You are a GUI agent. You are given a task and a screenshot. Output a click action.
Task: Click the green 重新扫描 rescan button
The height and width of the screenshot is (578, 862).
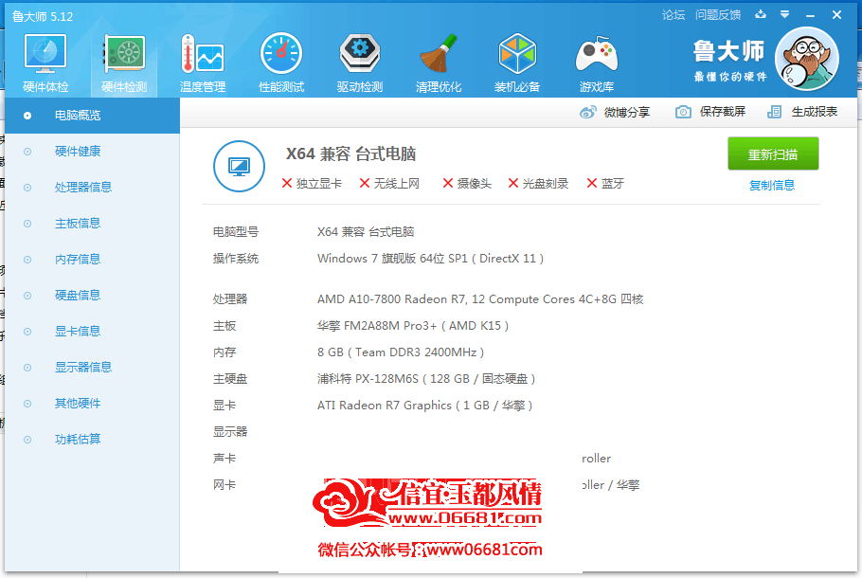click(x=773, y=154)
